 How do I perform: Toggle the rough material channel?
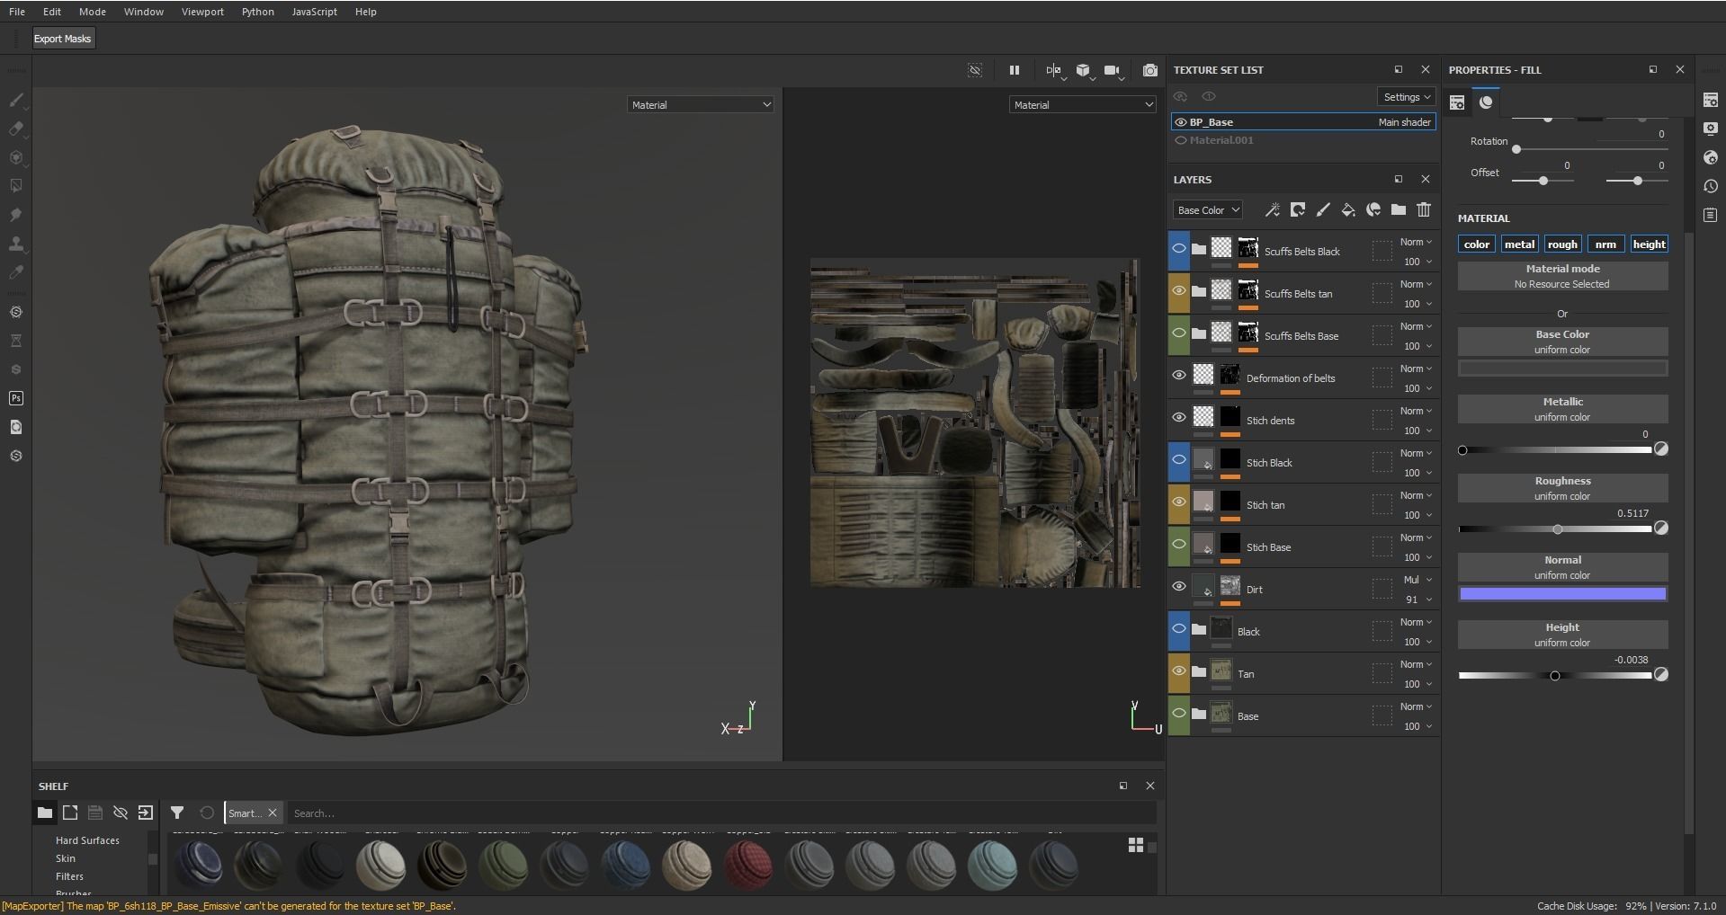coord(1562,244)
